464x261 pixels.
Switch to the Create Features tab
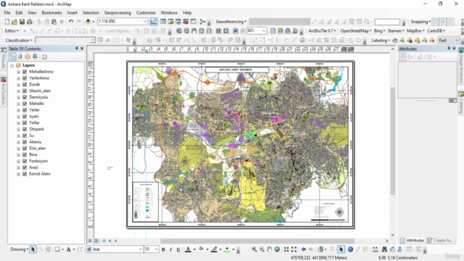coord(441,240)
